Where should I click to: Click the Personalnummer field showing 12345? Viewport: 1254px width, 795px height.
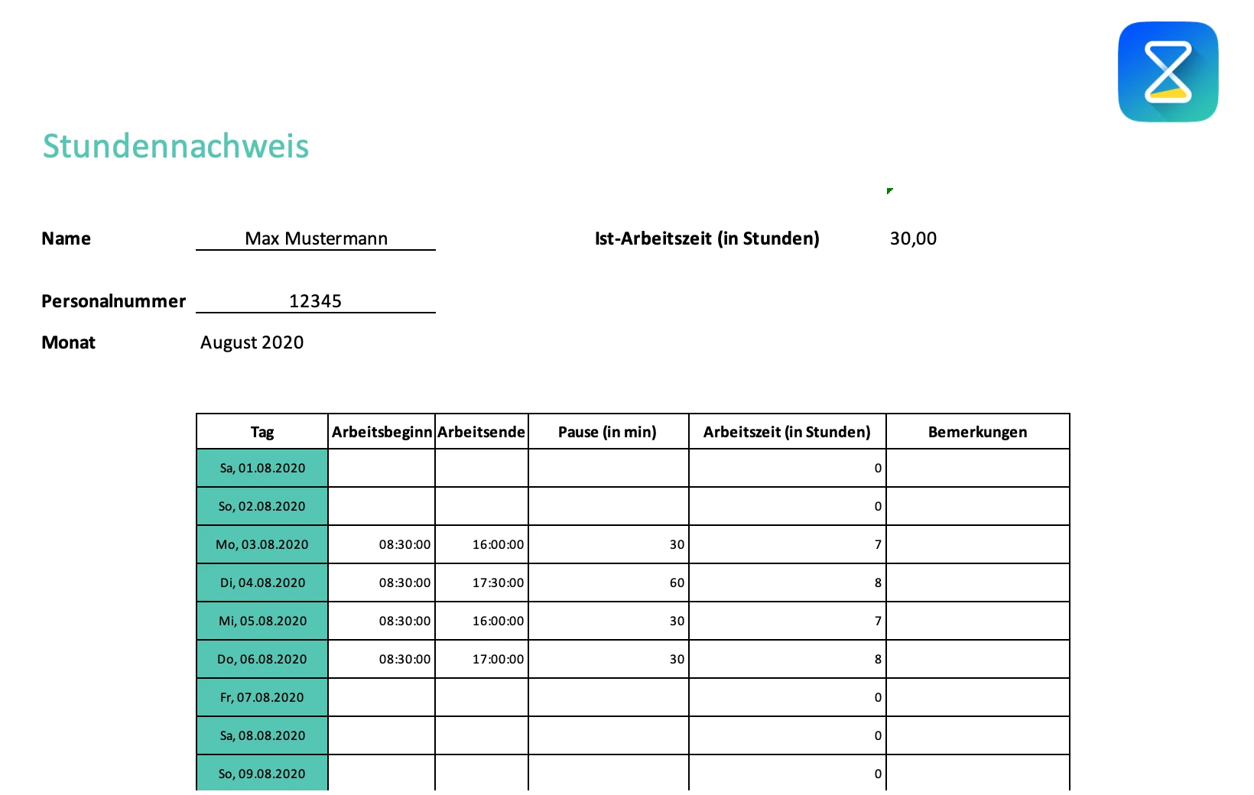316,301
